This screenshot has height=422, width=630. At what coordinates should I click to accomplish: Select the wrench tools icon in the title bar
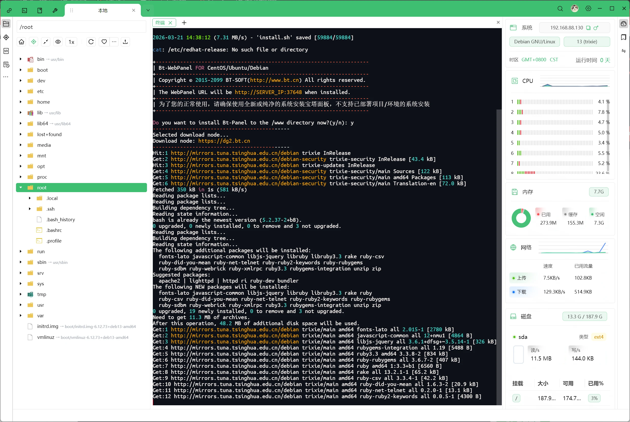coord(55,10)
